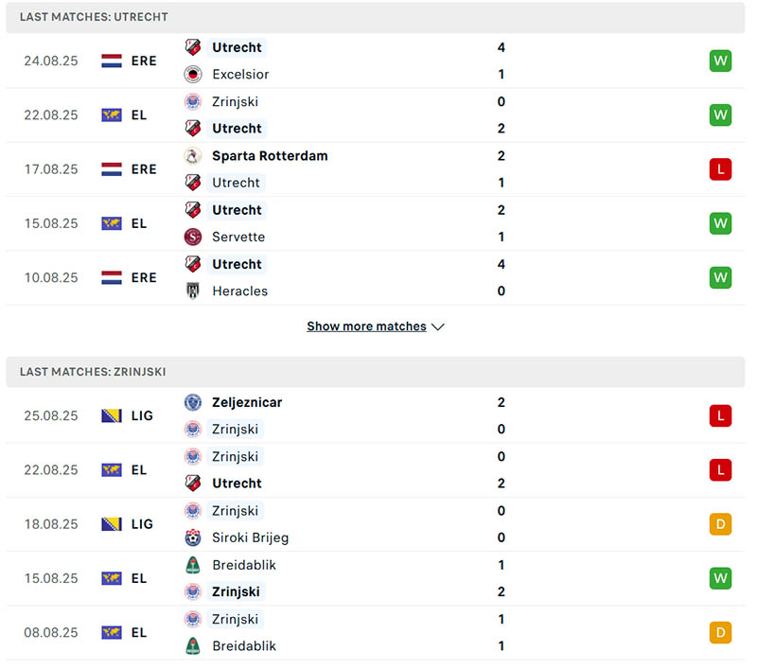Image resolution: width=757 pixels, height=669 pixels.
Task: Open the Show more matches link
Action: tap(366, 326)
